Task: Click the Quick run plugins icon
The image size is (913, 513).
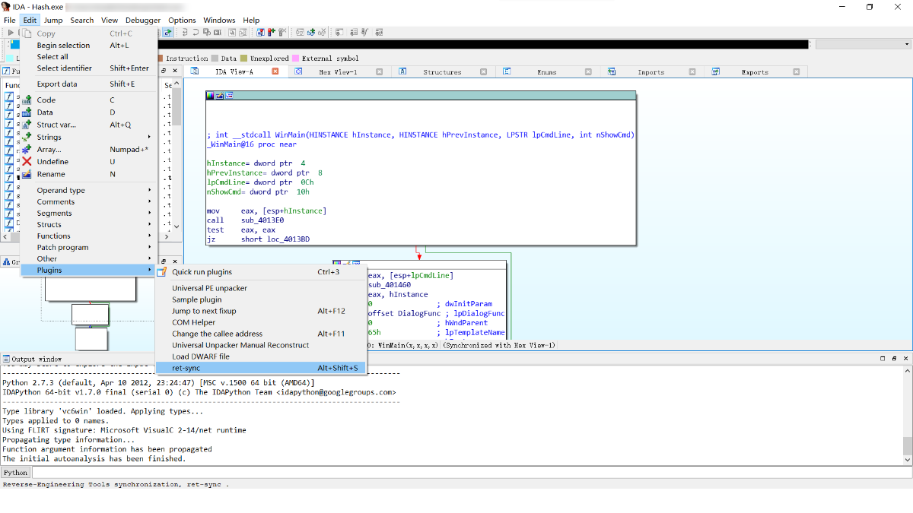Action: pyautogui.click(x=162, y=272)
